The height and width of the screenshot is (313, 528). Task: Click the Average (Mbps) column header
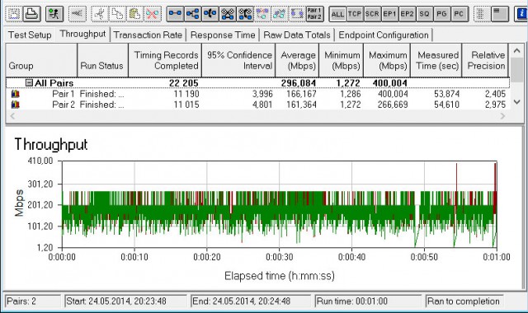pyautogui.click(x=297, y=60)
